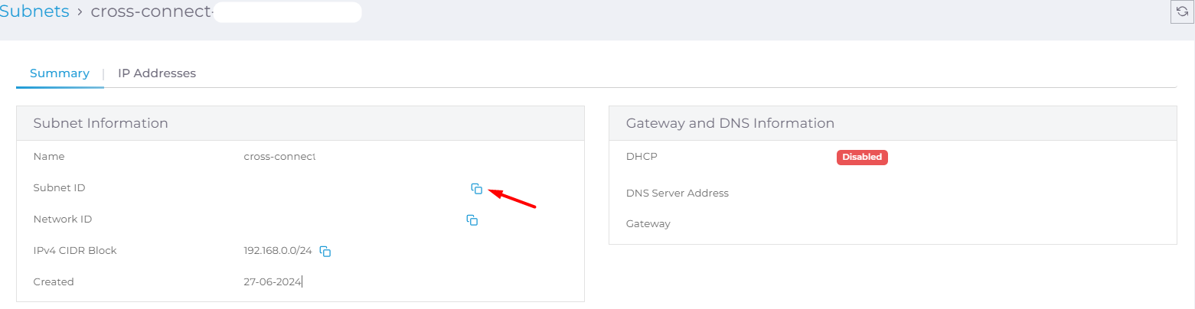1195x309 pixels.
Task: Click the Gateway and DNS Information header
Action: coord(893,123)
